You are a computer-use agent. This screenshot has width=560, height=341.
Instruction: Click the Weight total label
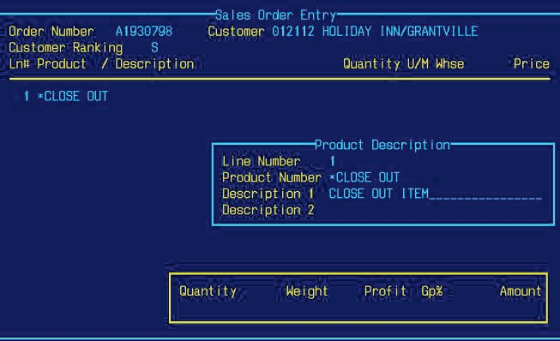click(307, 291)
